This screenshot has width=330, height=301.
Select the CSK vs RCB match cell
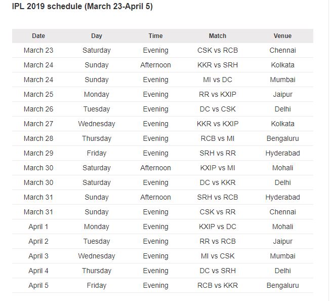218,50
